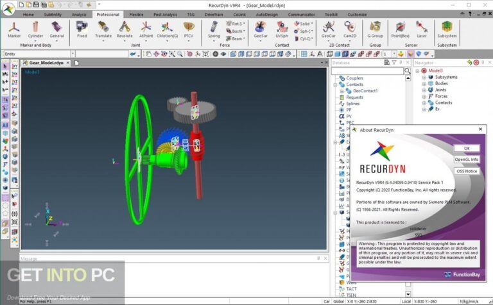This screenshot has height=305, width=493.
Task: Select the Revolute joint tool
Action: [x=125, y=30]
